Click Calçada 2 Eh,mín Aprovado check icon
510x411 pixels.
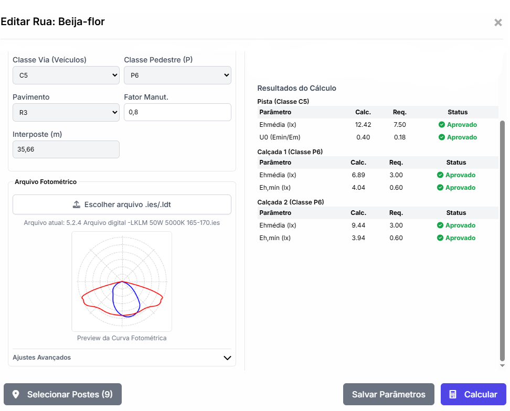[x=440, y=238]
